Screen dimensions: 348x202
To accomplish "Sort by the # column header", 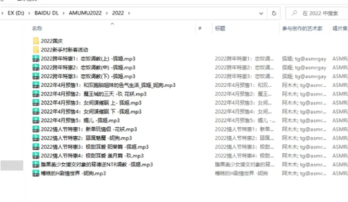I will (x=200, y=28).
